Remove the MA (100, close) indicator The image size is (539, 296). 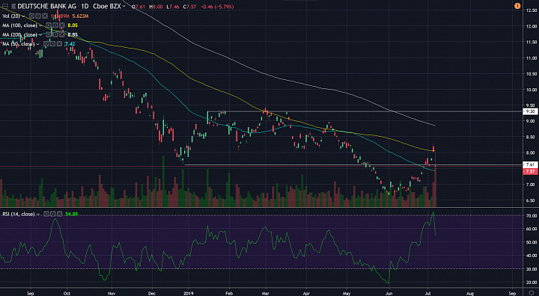(62, 25)
